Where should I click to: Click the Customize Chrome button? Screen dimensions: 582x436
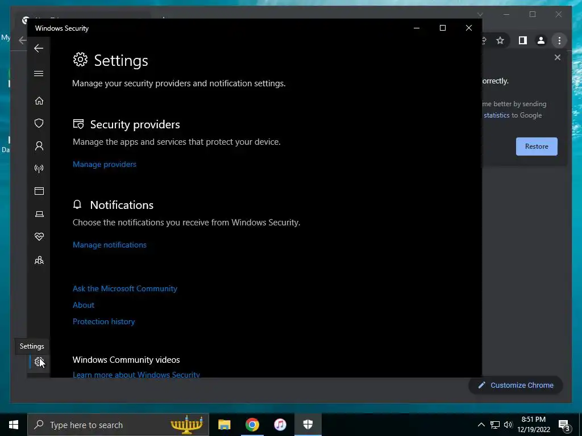pos(516,385)
